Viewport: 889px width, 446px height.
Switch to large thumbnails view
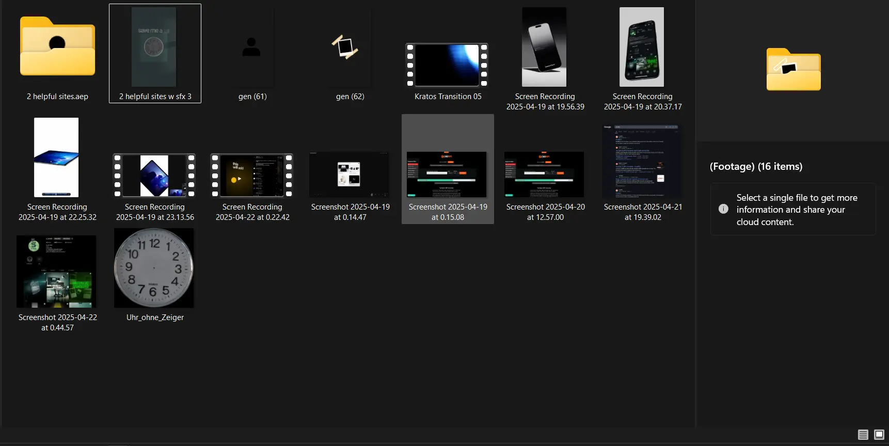(879, 435)
